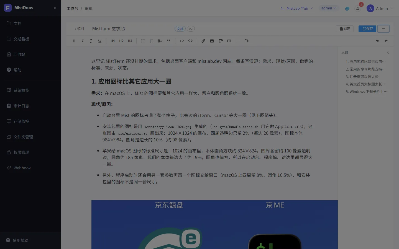Click the 工作台 breadcrumb
This screenshot has width=399, height=249.
pos(72,9)
